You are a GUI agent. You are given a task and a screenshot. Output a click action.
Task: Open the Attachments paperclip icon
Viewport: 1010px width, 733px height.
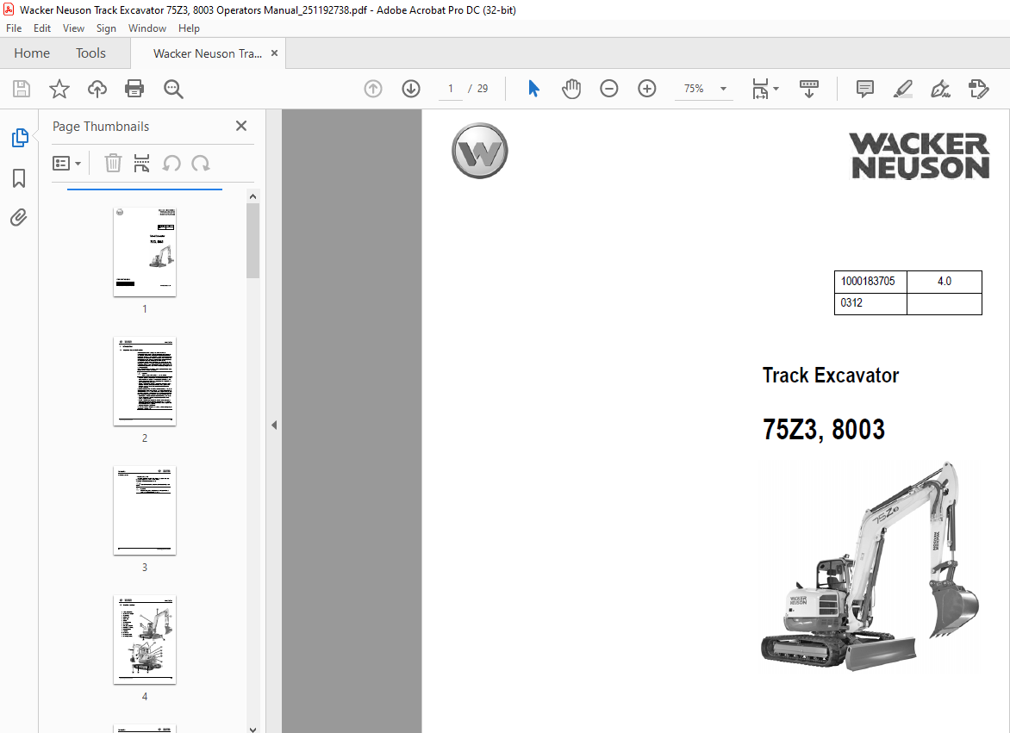19,218
